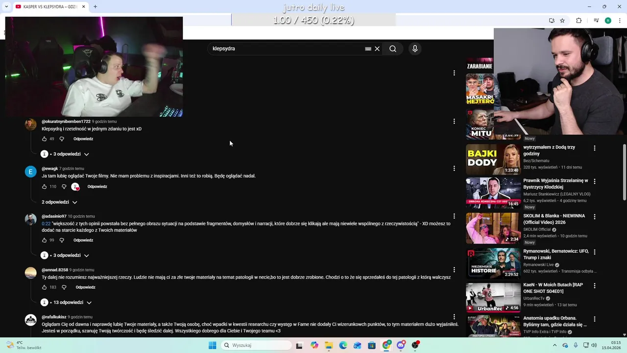Open File Explorer from taskbar

(x=329, y=345)
